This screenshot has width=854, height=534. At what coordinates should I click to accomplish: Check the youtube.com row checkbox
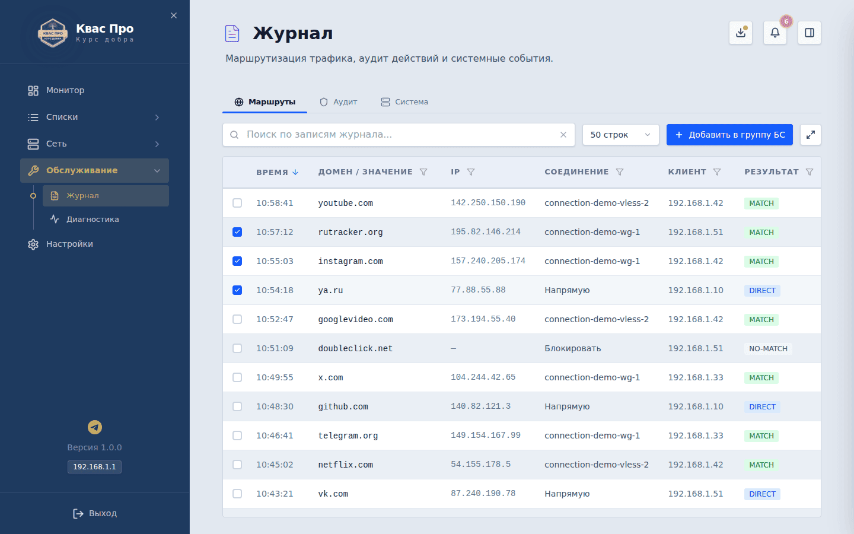237,203
